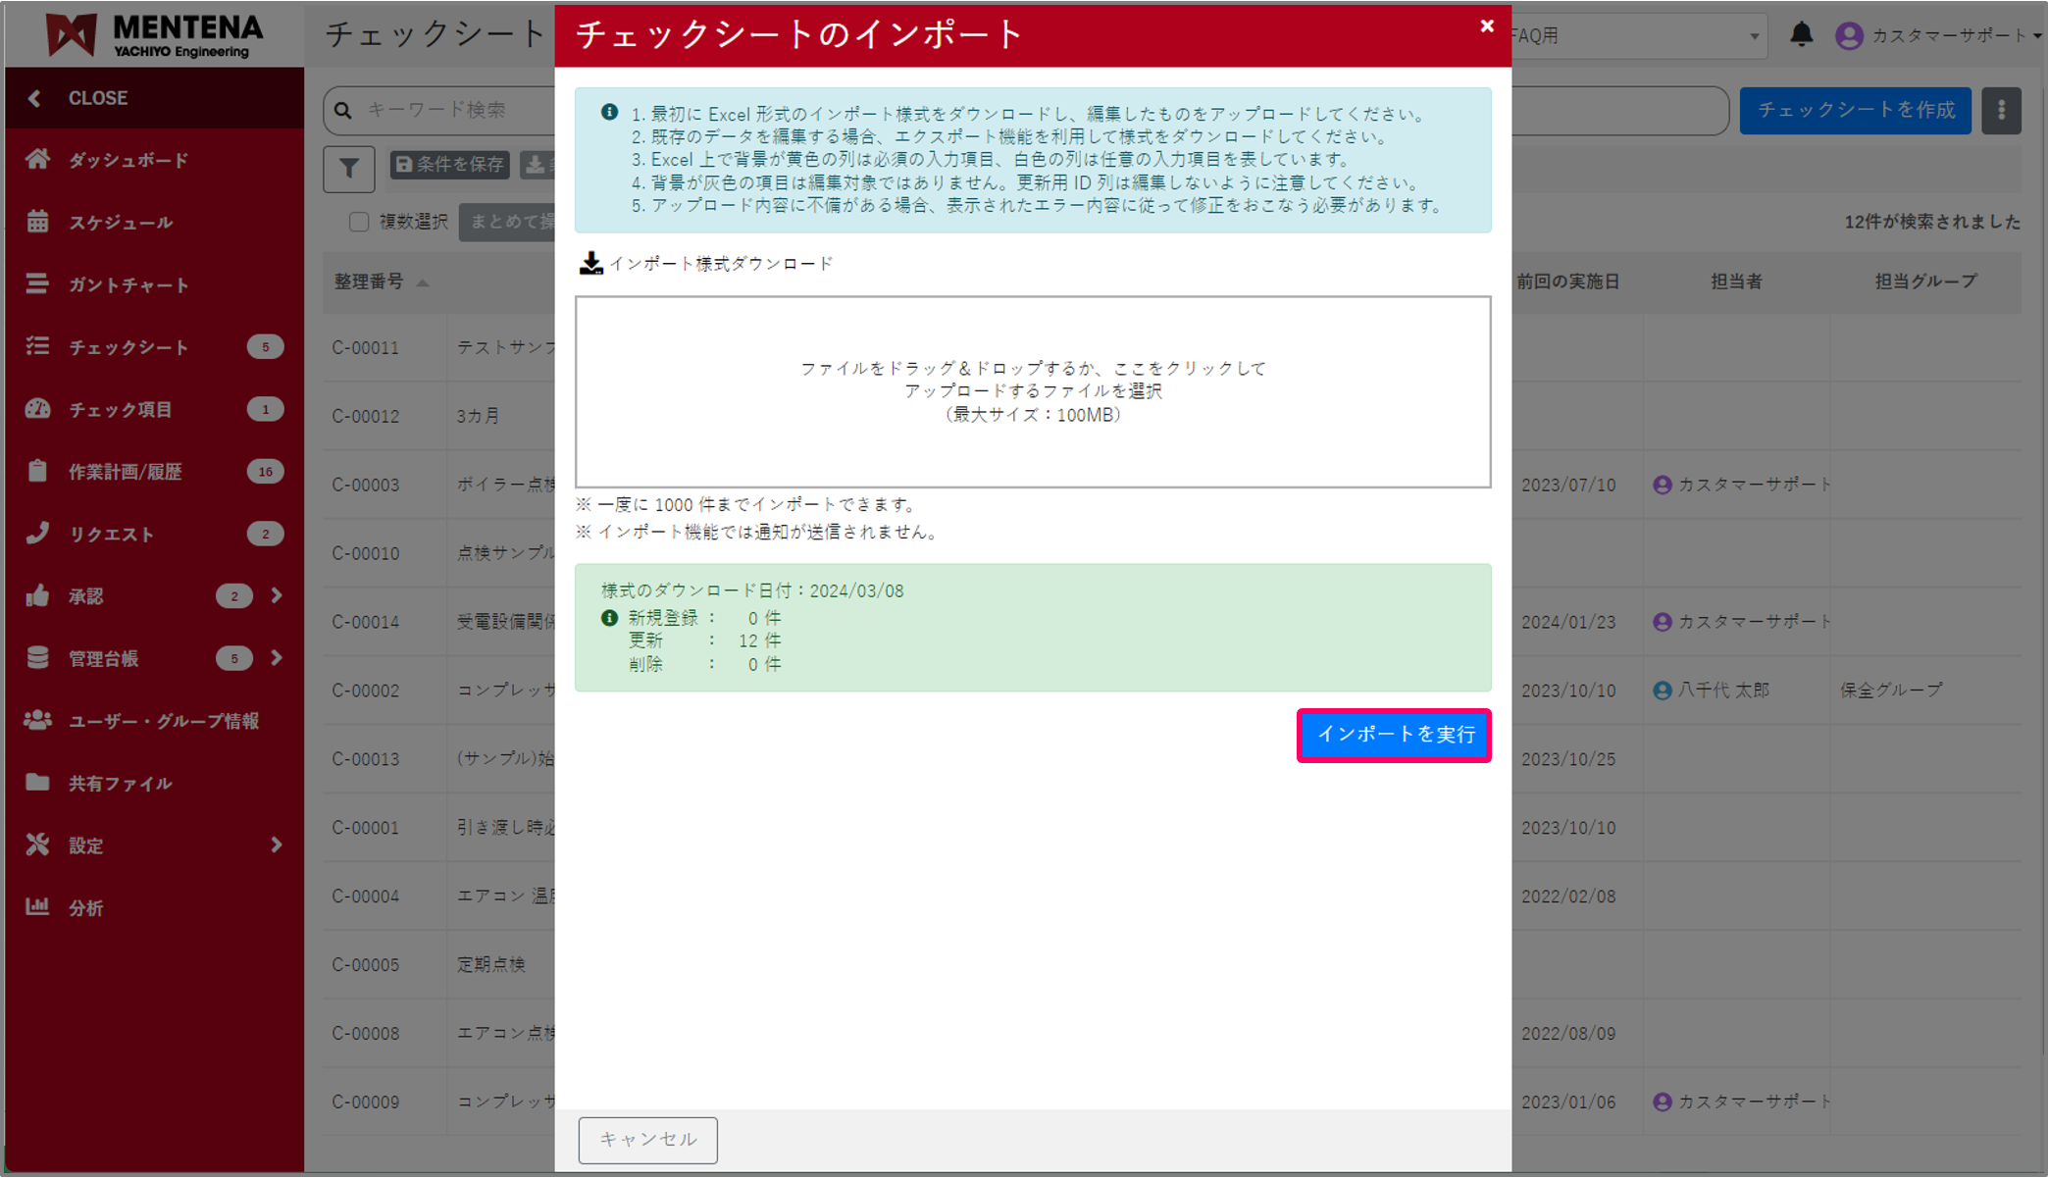
Task: Open 作業計画/履歴 from the sidebar
Action: [x=37, y=471]
